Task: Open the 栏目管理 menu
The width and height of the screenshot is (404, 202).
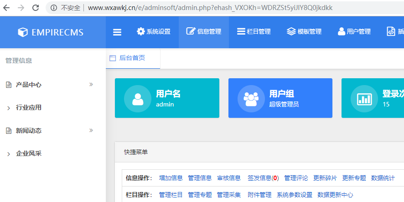Action: pyautogui.click(x=254, y=32)
